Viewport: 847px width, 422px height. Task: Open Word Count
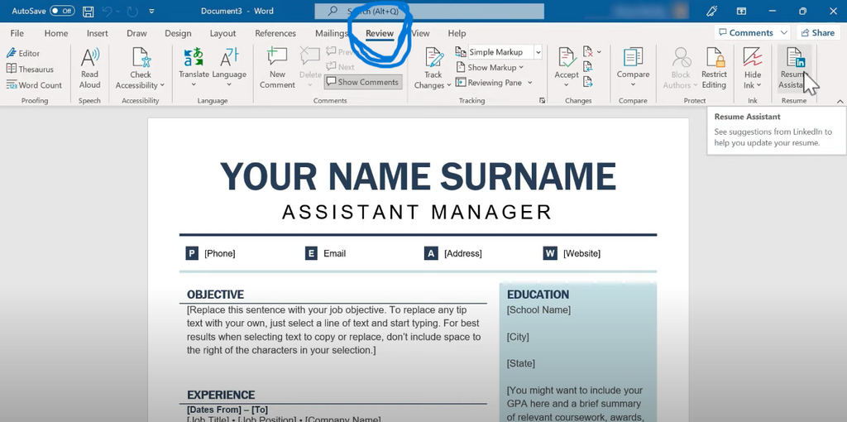click(34, 85)
